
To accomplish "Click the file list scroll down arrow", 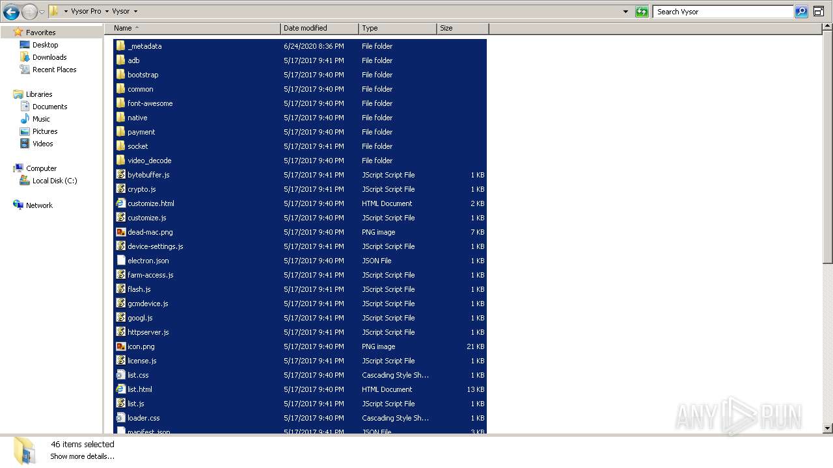I will (828, 428).
